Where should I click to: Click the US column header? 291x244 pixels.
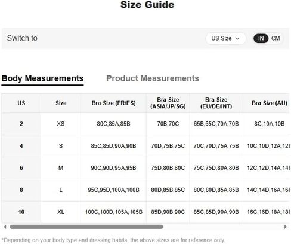pos(21,103)
